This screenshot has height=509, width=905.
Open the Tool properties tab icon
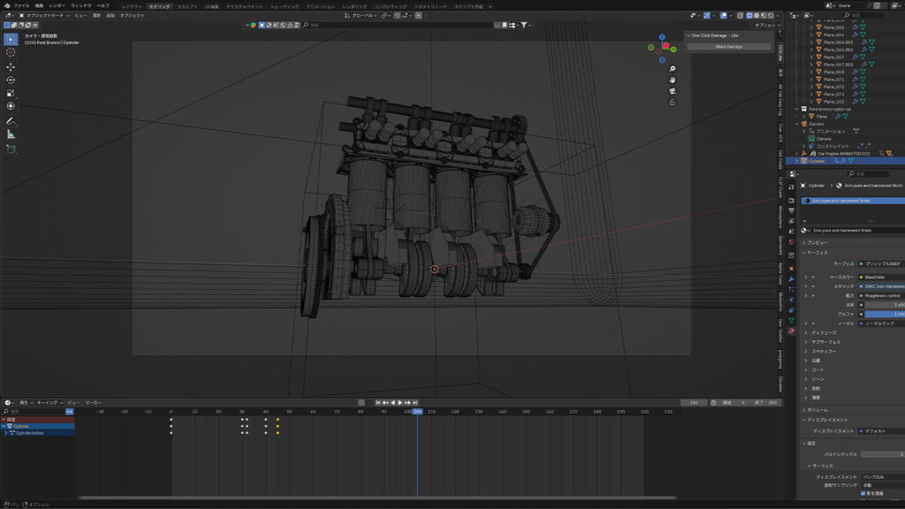coord(791,187)
